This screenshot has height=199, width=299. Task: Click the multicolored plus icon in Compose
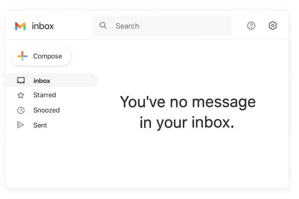point(22,56)
